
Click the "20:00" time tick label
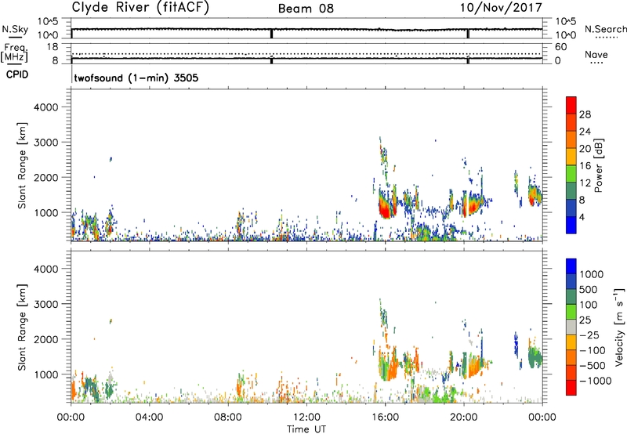[x=463, y=418]
